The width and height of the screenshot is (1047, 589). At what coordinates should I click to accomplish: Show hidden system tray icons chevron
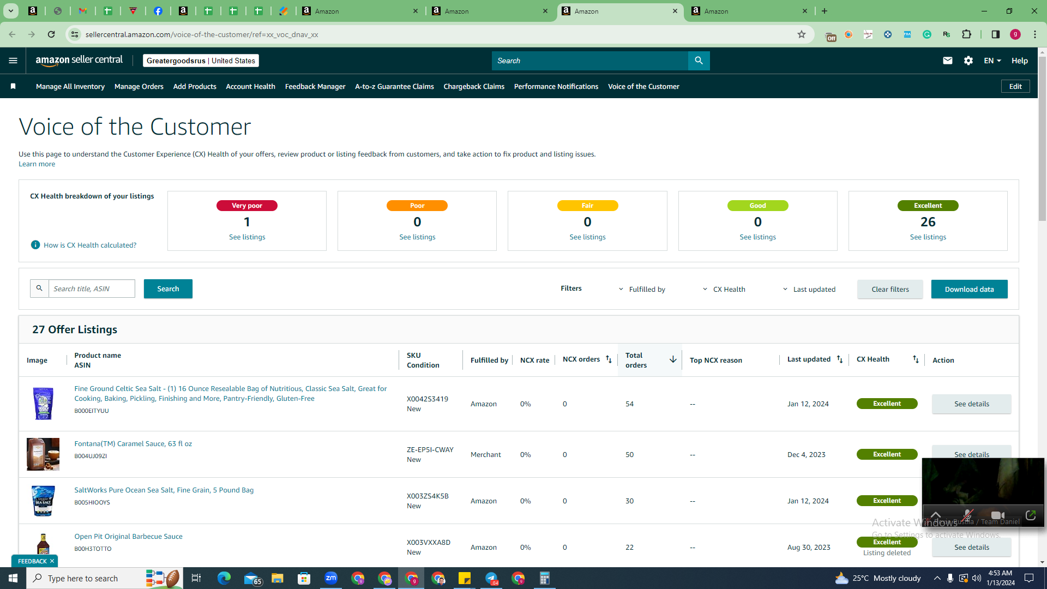(937, 578)
